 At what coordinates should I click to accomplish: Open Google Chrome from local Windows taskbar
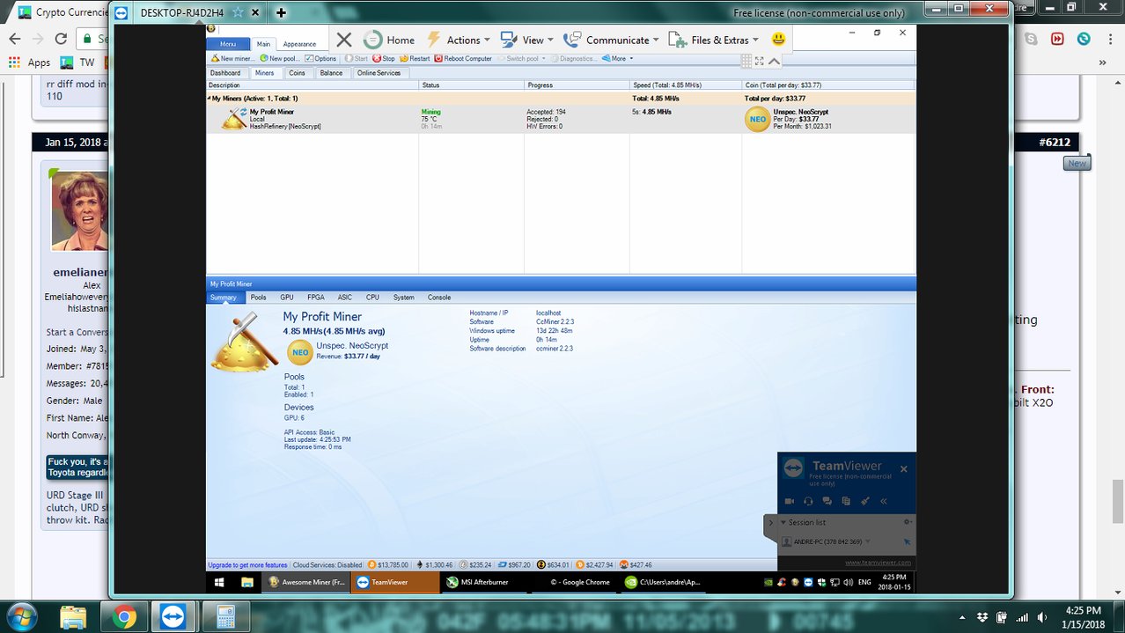[124, 617]
